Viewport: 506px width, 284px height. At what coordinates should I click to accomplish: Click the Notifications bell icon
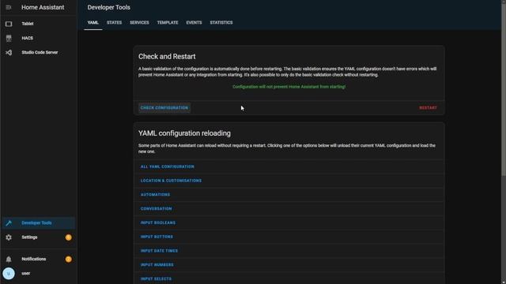coord(9,260)
